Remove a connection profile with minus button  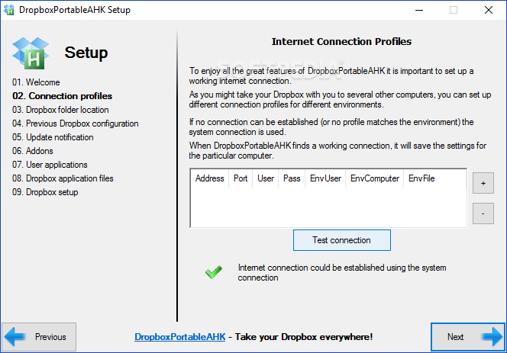(x=483, y=213)
